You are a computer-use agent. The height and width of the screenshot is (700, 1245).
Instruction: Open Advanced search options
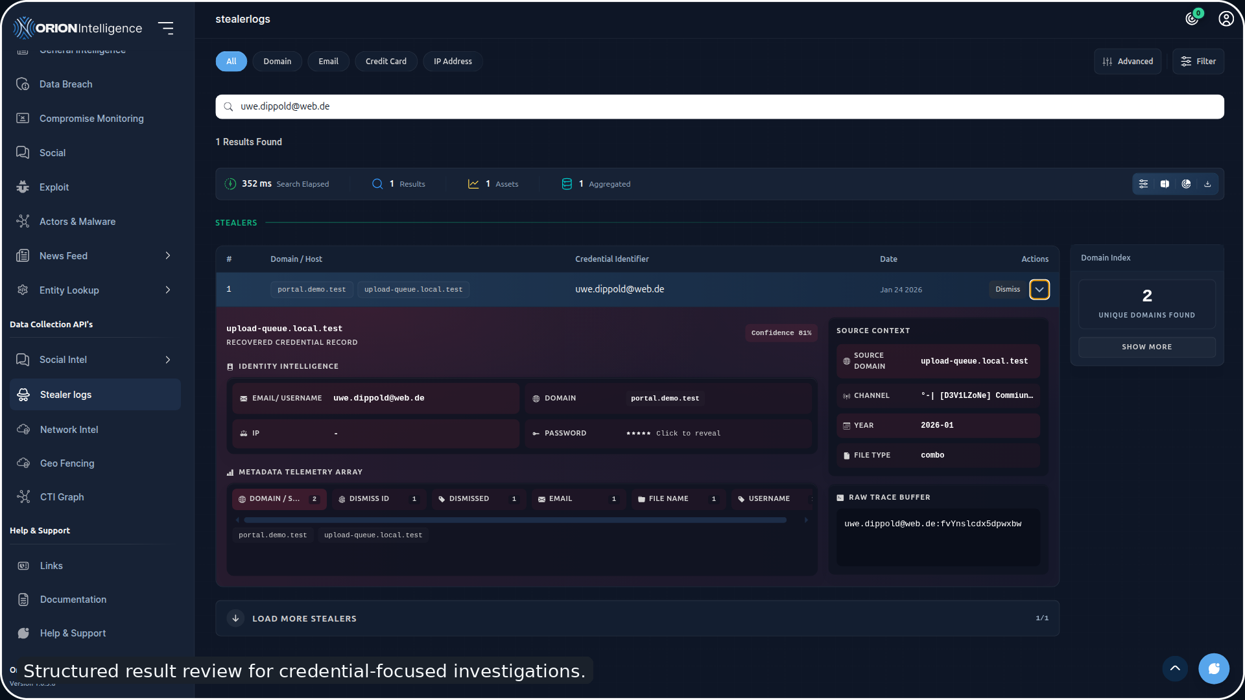1128,62
